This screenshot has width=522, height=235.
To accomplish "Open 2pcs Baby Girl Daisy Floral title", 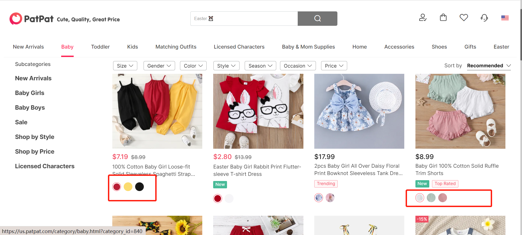I will point(358,170).
